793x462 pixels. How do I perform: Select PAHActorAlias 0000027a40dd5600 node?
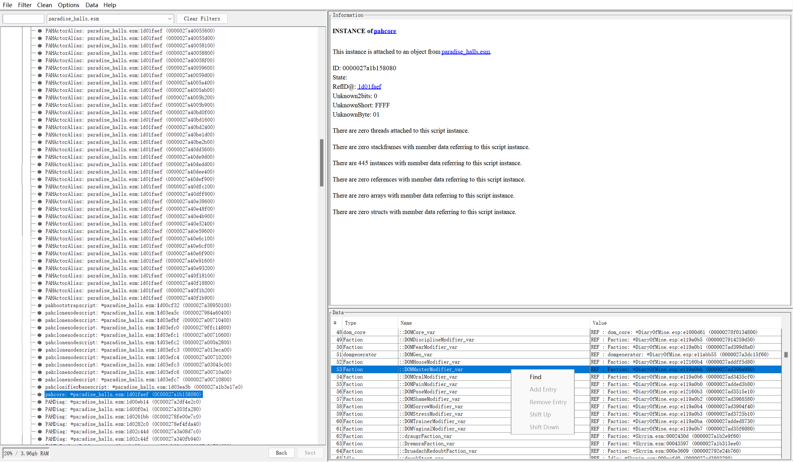coord(130,149)
